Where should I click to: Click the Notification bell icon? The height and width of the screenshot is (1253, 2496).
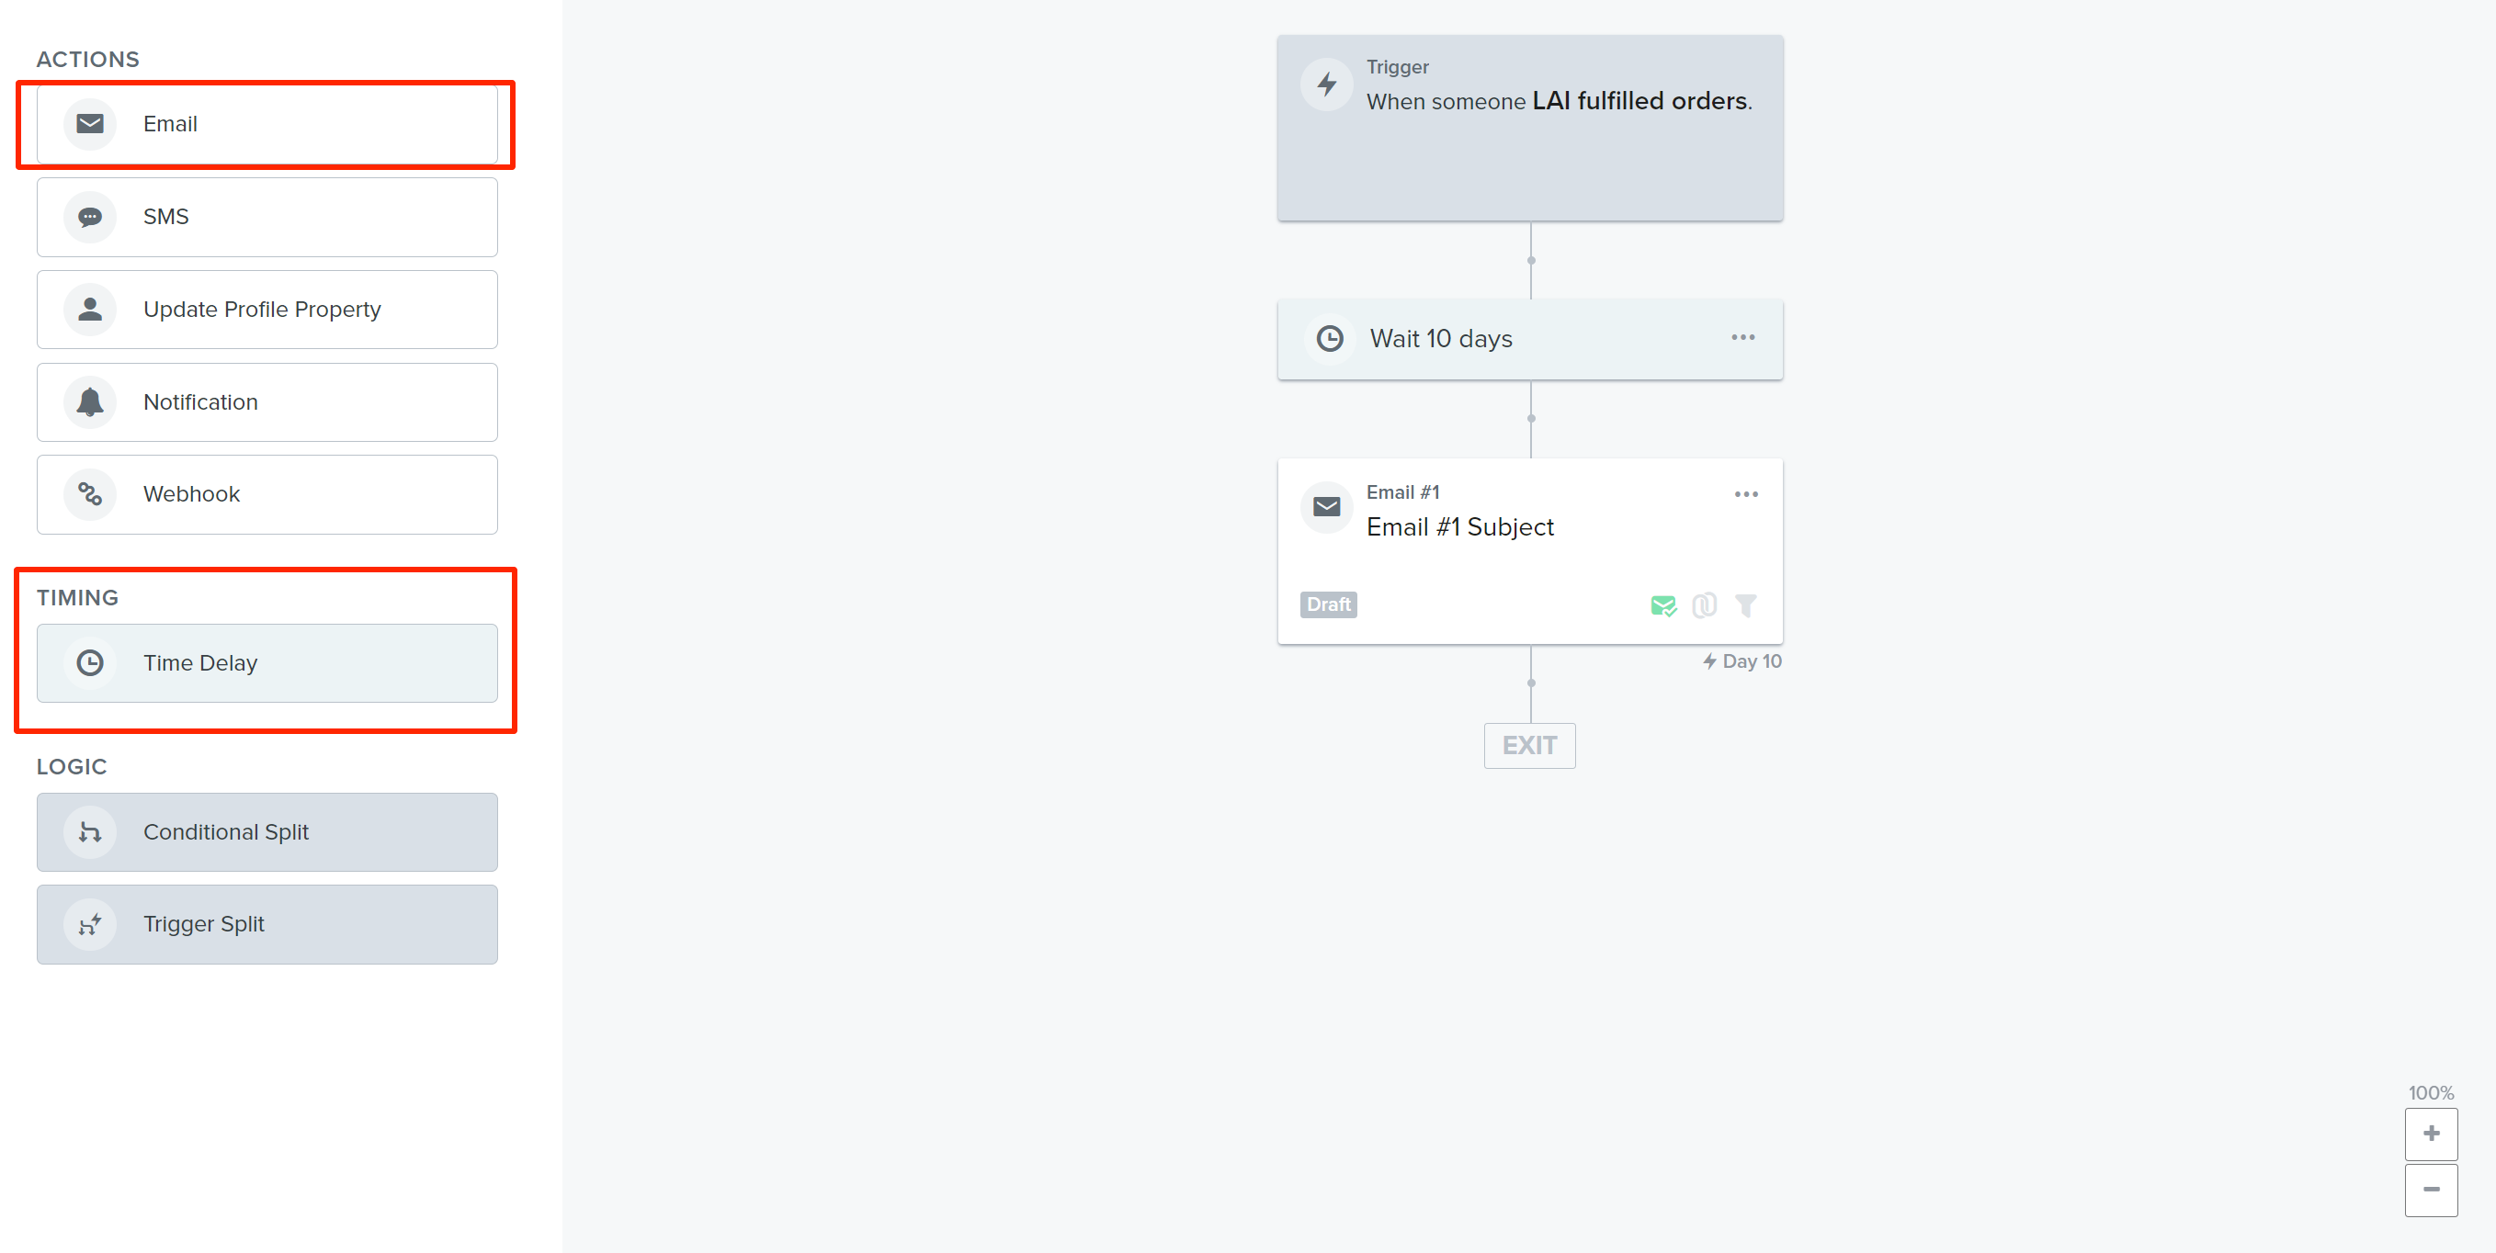coord(90,401)
